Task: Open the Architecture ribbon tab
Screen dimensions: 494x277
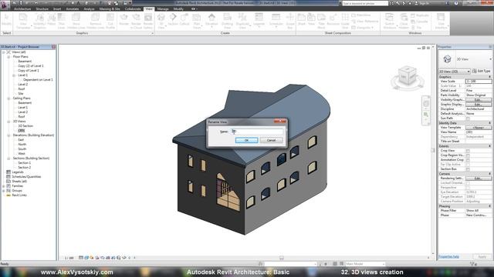Action: [x=22, y=8]
